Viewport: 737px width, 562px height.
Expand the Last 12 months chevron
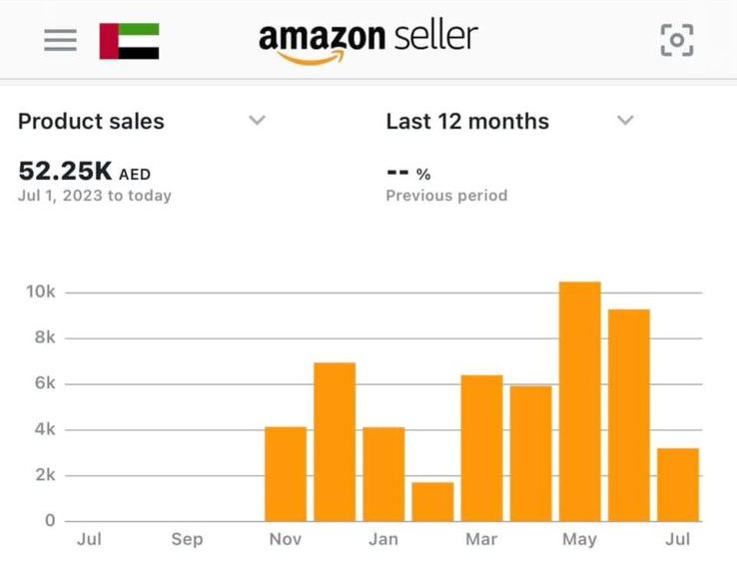[x=625, y=121]
